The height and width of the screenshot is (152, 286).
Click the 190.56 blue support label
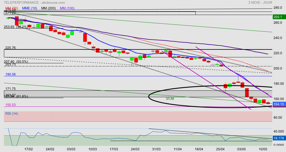pyautogui.click(x=11, y=74)
